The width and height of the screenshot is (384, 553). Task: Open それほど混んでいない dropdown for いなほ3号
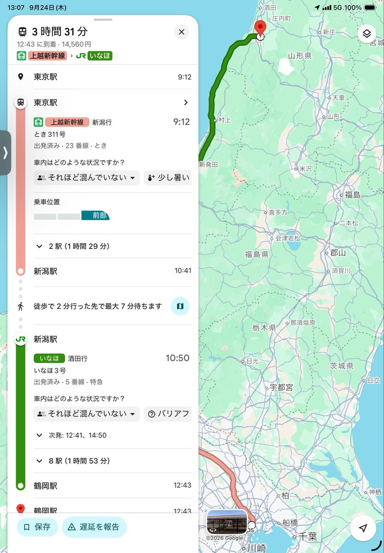87,413
